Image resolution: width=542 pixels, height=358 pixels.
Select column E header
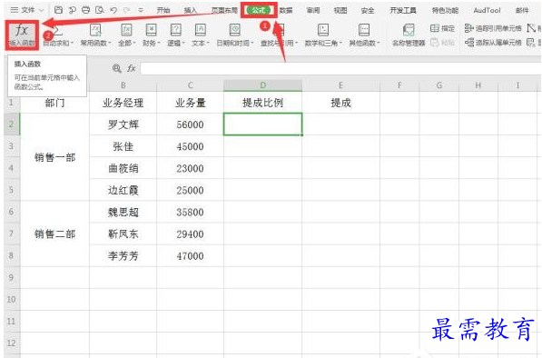click(x=340, y=85)
